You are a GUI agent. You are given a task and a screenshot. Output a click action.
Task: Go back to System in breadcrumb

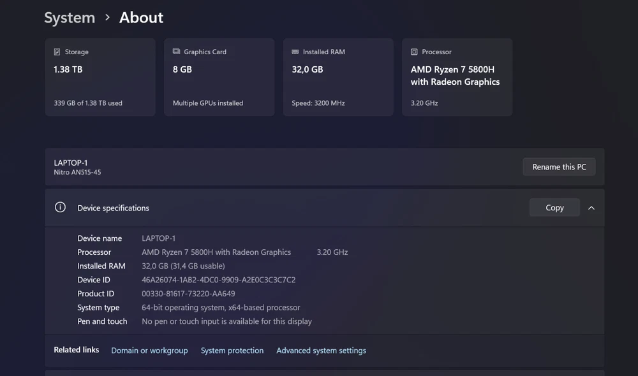click(70, 18)
